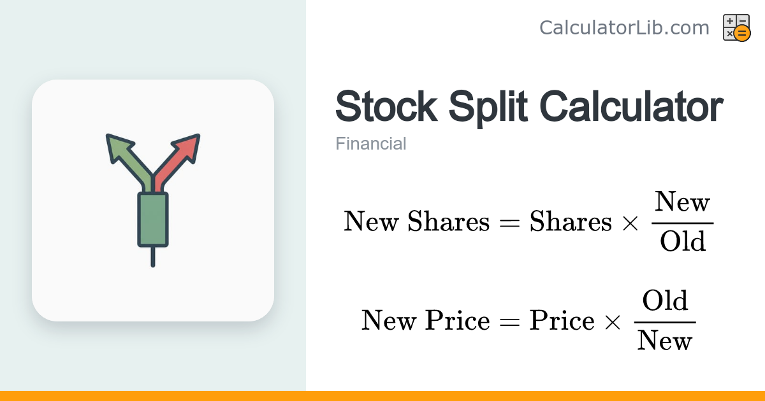Click the multiplication sign in shares formula
The width and height of the screenshot is (765, 401).
[x=630, y=223]
